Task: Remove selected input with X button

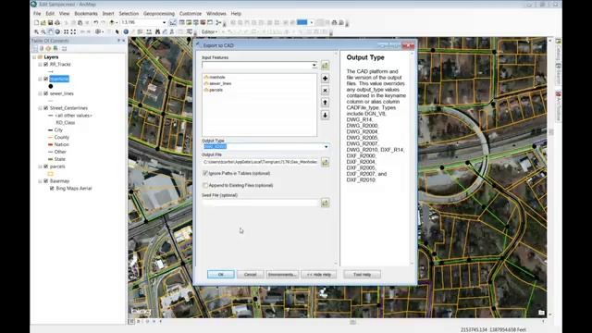Action: point(325,91)
